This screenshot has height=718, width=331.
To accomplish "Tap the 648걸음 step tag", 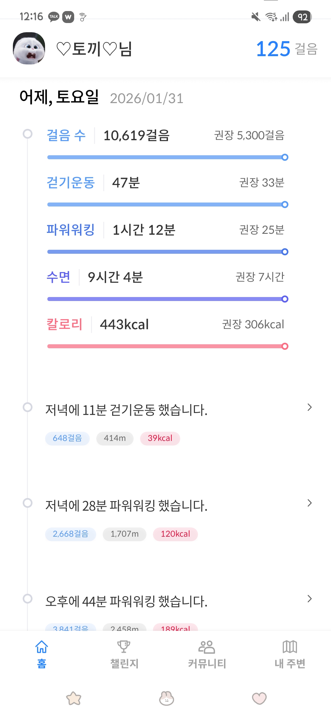I will (67, 438).
